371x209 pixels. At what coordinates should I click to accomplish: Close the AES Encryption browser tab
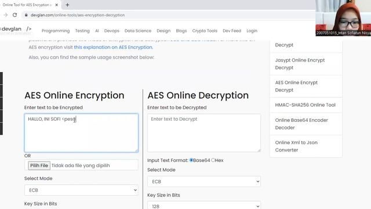pos(57,5)
